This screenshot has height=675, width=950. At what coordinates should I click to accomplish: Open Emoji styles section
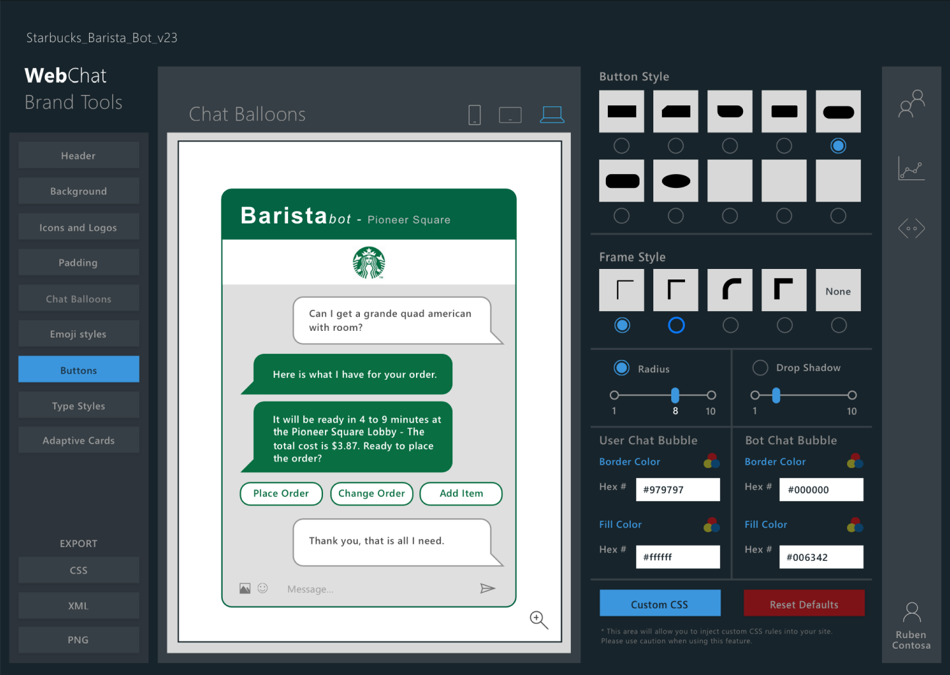coord(78,334)
